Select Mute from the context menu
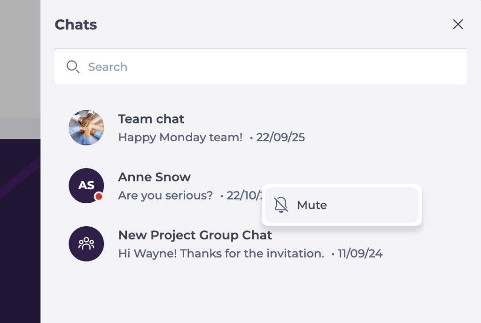The height and width of the screenshot is (323, 481). pos(312,205)
